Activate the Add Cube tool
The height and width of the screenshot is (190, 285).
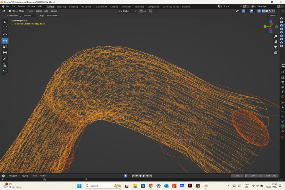click(5, 72)
